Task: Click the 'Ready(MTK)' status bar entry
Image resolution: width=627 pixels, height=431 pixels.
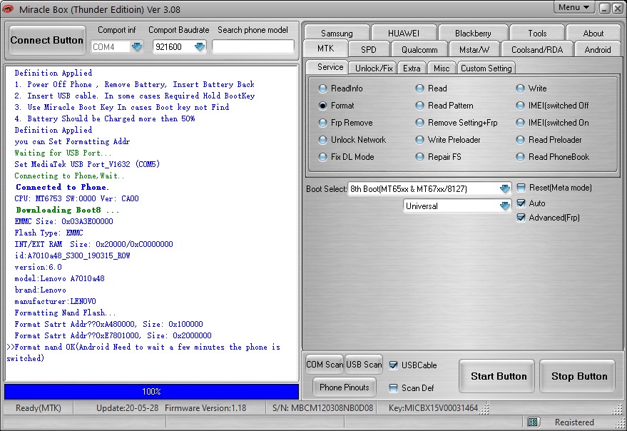Action: point(39,408)
